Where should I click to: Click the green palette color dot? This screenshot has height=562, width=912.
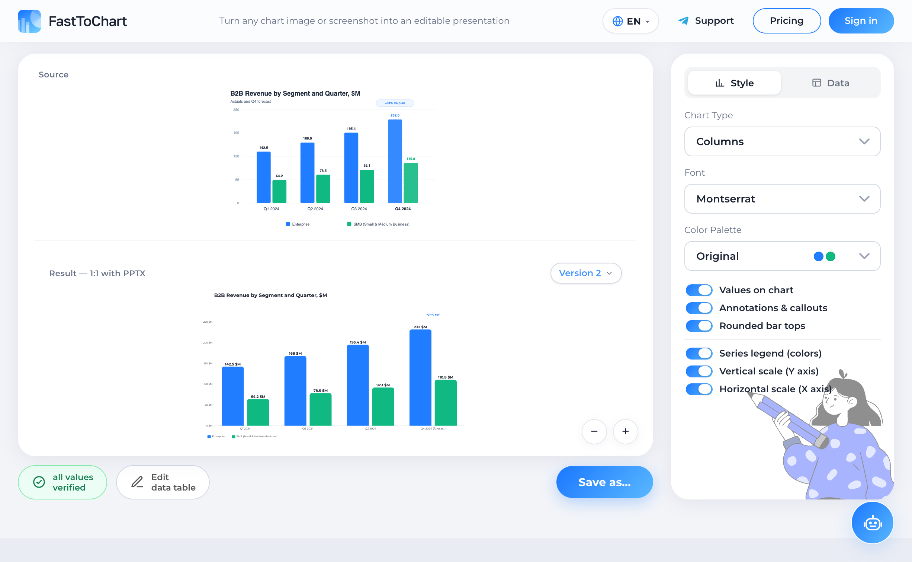click(x=831, y=256)
